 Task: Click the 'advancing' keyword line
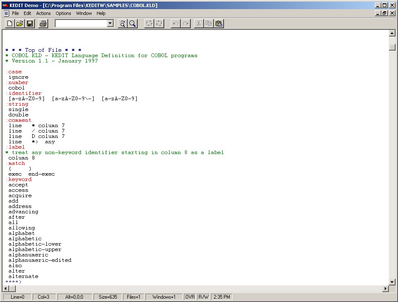click(x=23, y=212)
